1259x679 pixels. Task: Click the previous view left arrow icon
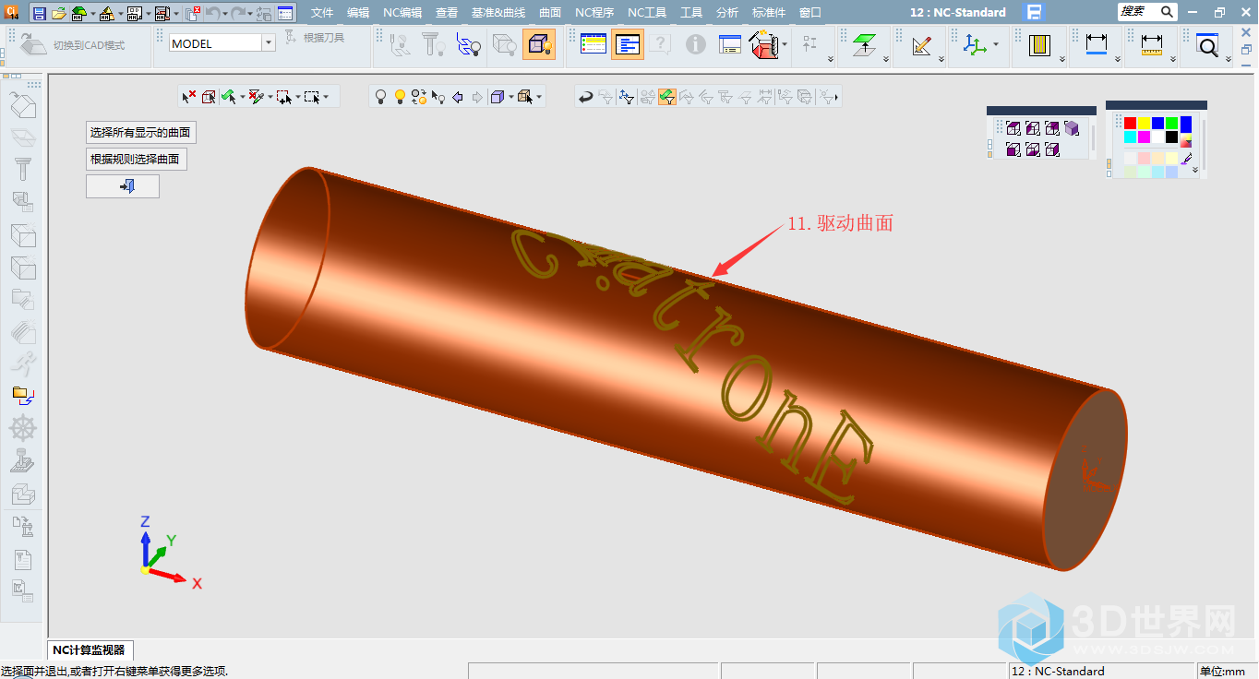458,96
